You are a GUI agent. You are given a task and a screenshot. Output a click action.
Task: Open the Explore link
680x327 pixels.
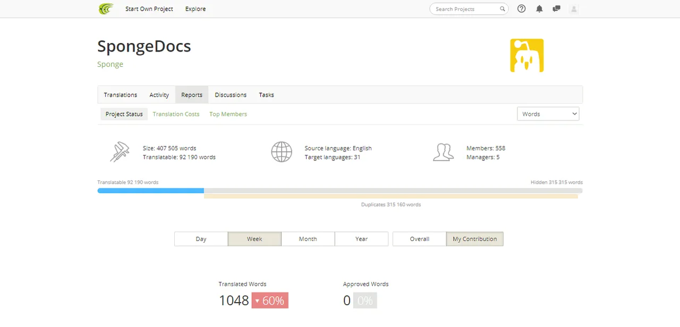pyautogui.click(x=195, y=8)
